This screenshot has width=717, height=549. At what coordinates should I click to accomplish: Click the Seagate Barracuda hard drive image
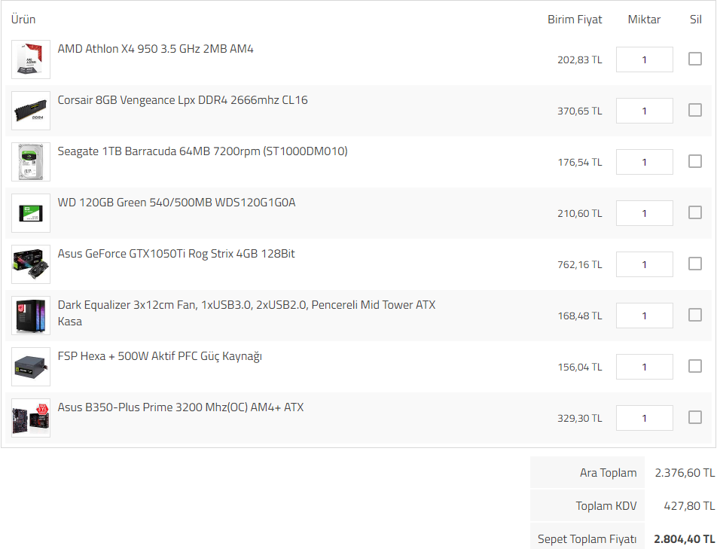[x=31, y=162]
